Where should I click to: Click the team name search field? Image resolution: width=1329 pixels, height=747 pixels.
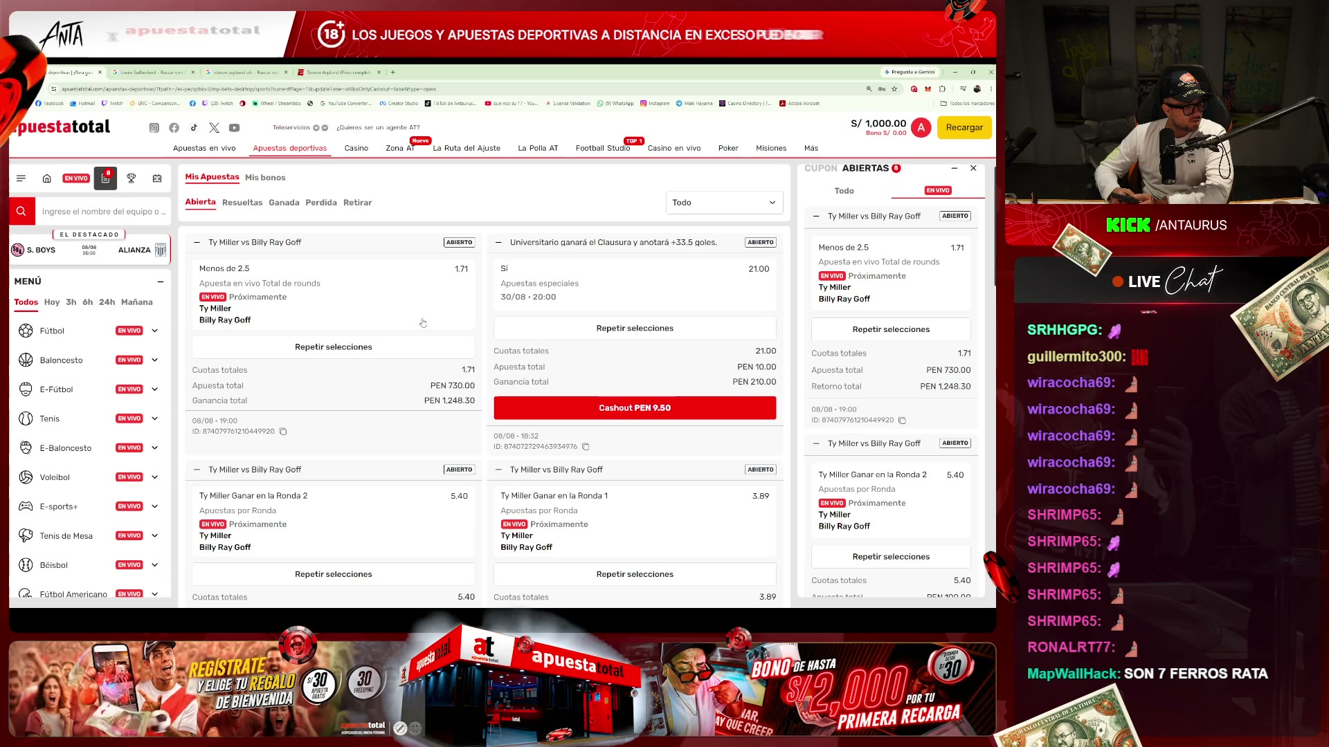(x=102, y=212)
